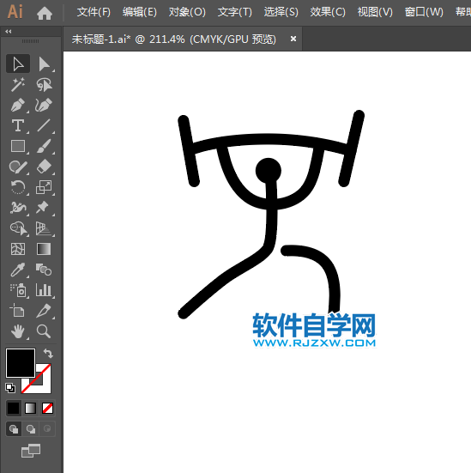The image size is (471, 473).
Task: Select the Shape Builder tool
Action: point(18,228)
